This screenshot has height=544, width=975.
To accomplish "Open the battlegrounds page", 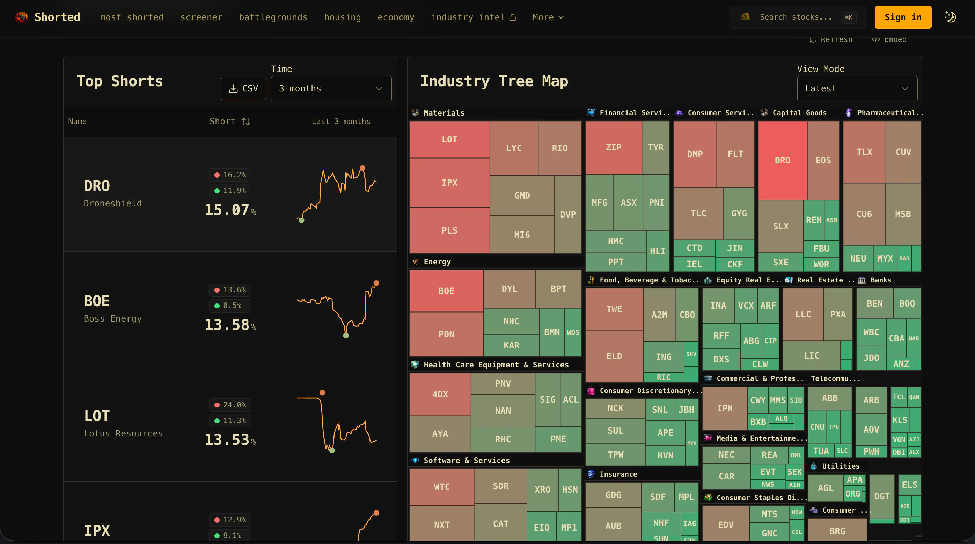I will tap(273, 17).
